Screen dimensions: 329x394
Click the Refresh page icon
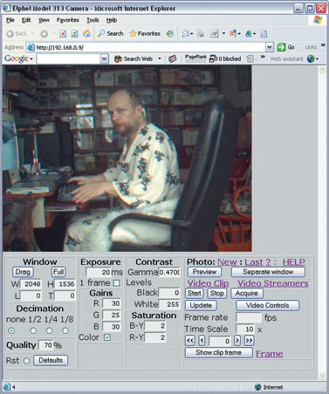[x=74, y=34]
